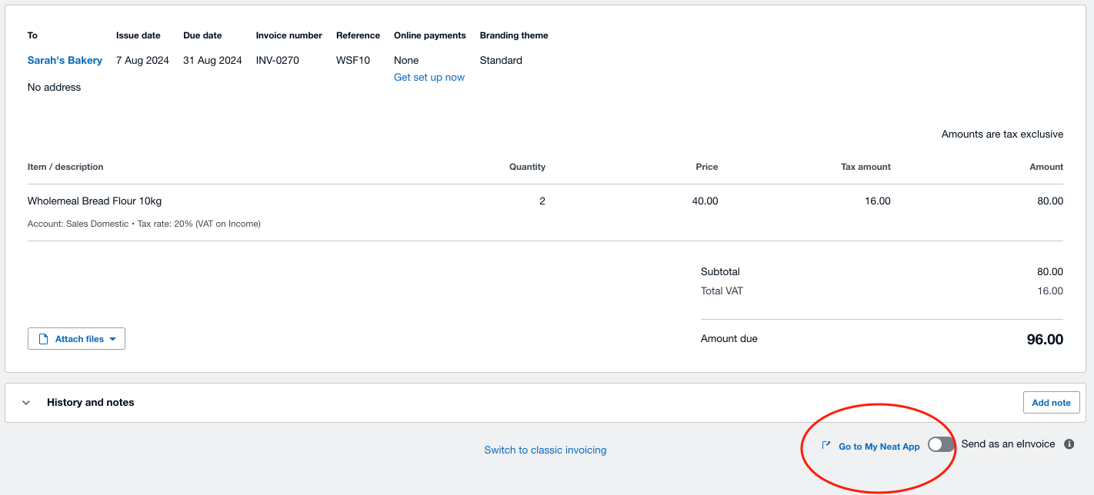Open Sarah's Bakery contact link

coord(65,60)
